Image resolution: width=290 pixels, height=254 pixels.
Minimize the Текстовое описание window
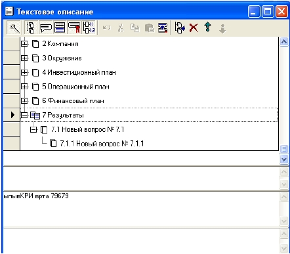coord(254,11)
